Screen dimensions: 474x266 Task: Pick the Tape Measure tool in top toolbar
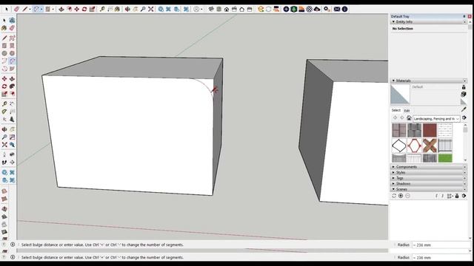(102, 10)
